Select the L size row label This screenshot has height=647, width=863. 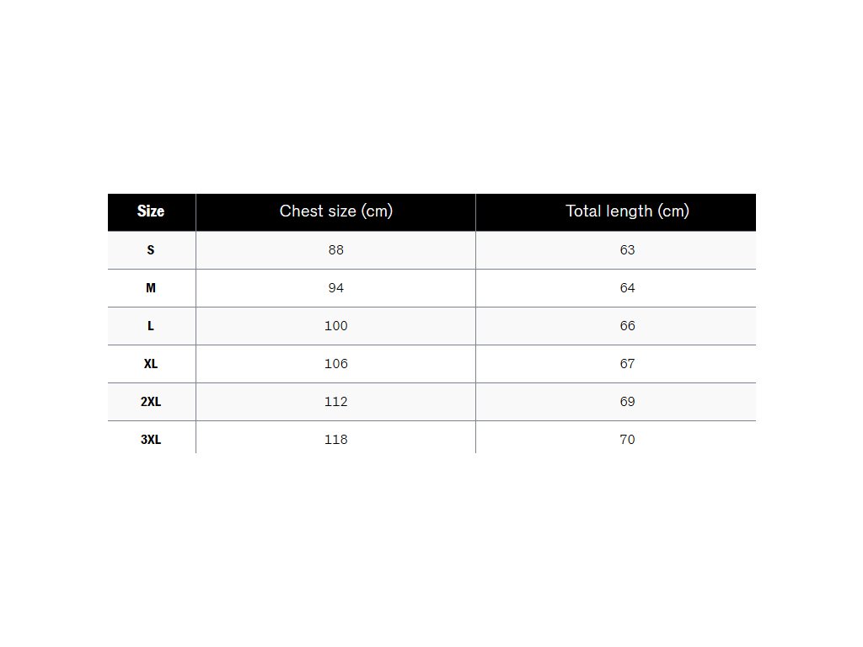pos(151,326)
